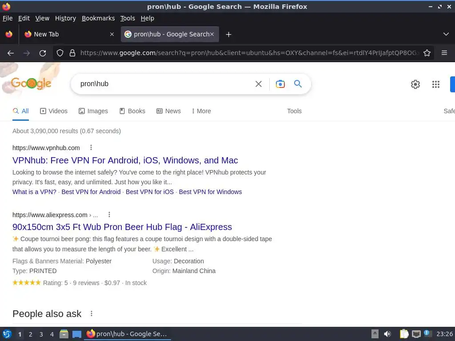Clear the search box with X
455x341 pixels.
pos(258,84)
